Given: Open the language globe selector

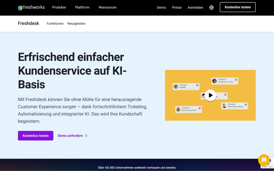Looking at the screenshot, I should pyautogui.click(x=211, y=7).
